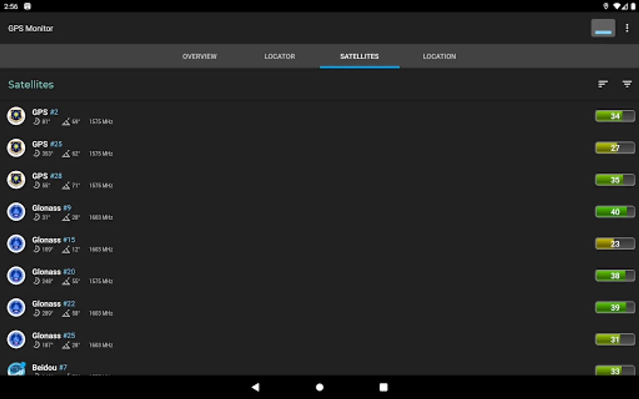
Task: Tap signal strength bar showing 38
Action: [x=615, y=275]
